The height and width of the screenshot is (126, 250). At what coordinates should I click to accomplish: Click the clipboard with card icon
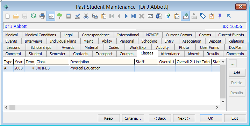177,16
